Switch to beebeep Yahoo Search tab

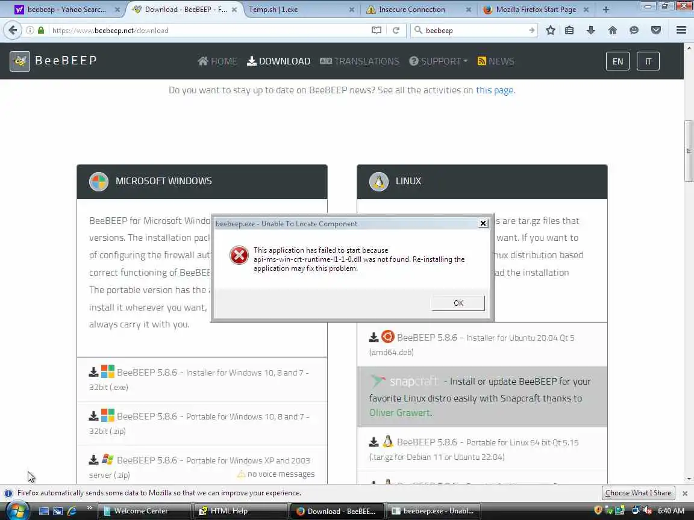pos(66,9)
